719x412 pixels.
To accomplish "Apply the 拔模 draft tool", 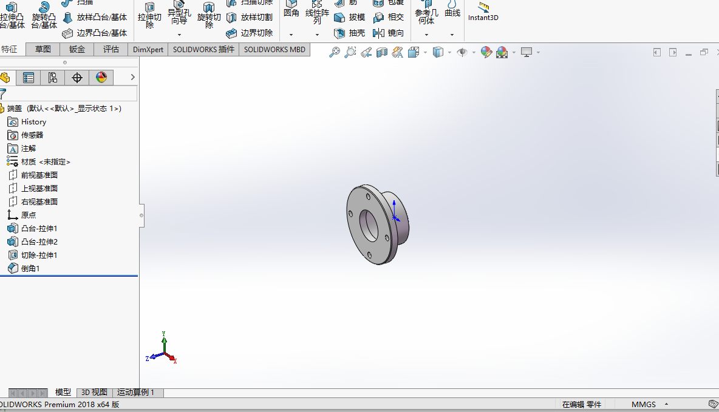I will point(349,18).
